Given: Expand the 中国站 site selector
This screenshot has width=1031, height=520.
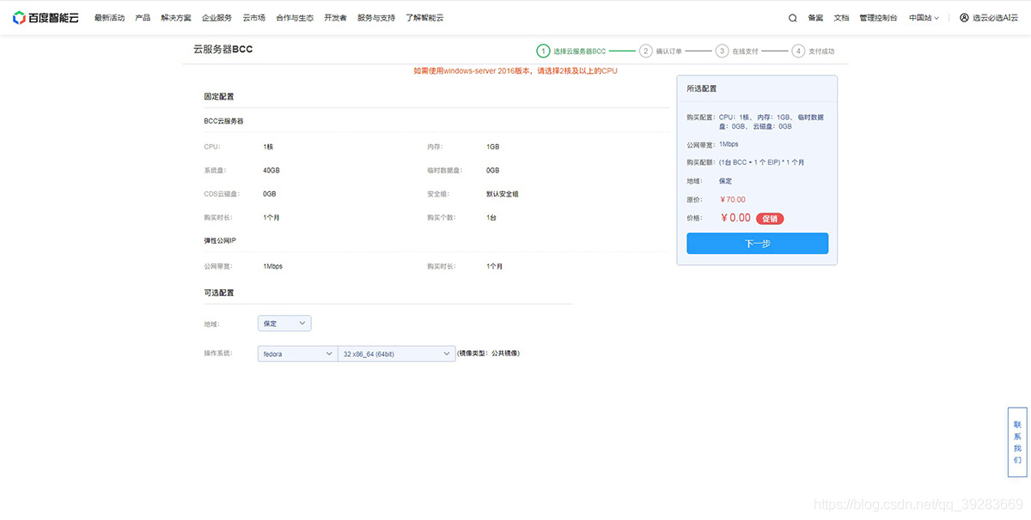Looking at the screenshot, I should point(924,17).
